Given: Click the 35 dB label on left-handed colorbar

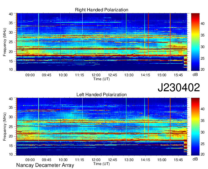Looking at the screenshot, I should click(202, 121).
